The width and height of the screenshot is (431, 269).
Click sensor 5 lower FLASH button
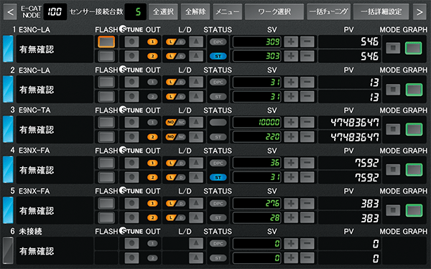coord(106,217)
